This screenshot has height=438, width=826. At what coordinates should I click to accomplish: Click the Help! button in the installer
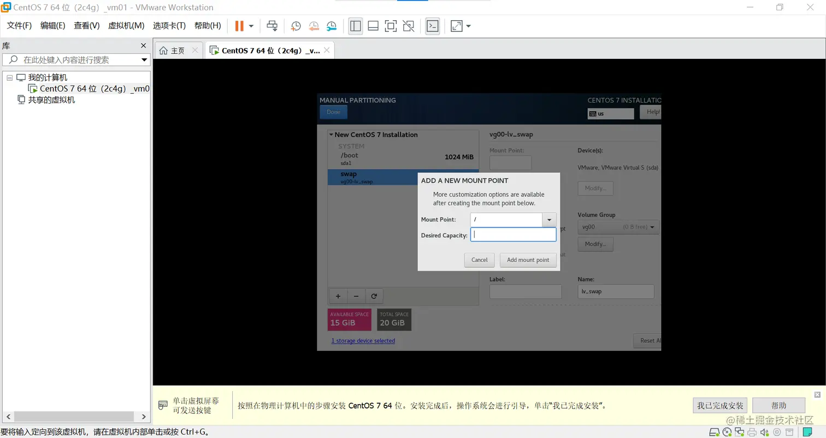pos(651,112)
